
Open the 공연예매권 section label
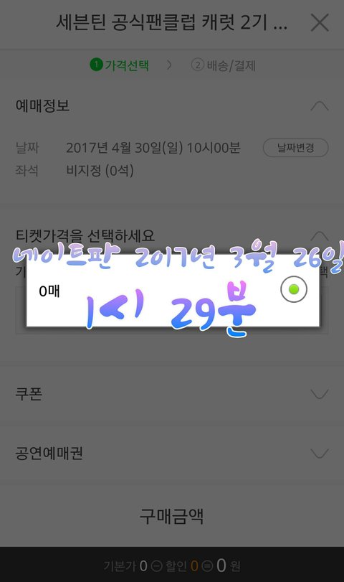[x=49, y=454]
